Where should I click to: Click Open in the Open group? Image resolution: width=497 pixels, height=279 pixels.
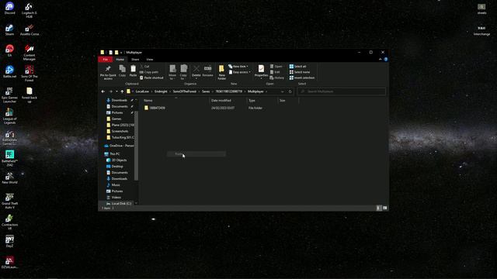click(276, 67)
